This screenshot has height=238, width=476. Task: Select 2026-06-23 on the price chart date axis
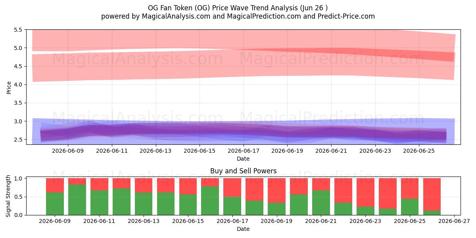click(x=375, y=151)
